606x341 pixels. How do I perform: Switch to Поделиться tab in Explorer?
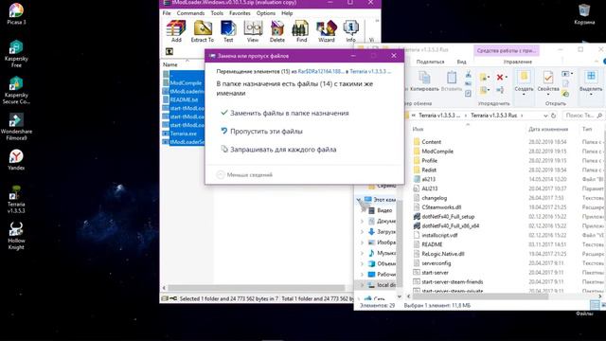(430, 62)
